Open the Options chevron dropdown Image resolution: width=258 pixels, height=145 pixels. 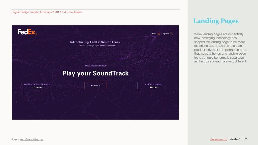pyautogui.click(x=171, y=34)
